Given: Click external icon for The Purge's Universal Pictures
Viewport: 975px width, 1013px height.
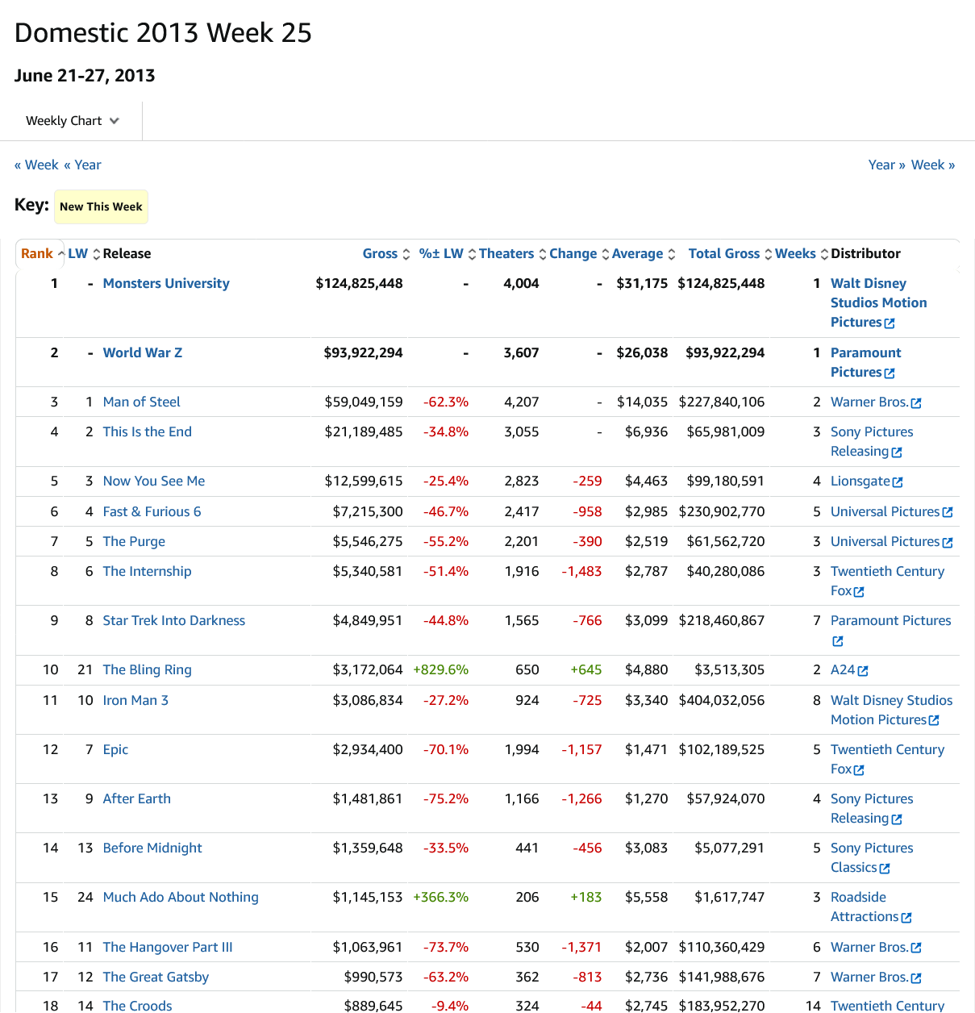Looking at the screenshot, I should pos(948,542).
